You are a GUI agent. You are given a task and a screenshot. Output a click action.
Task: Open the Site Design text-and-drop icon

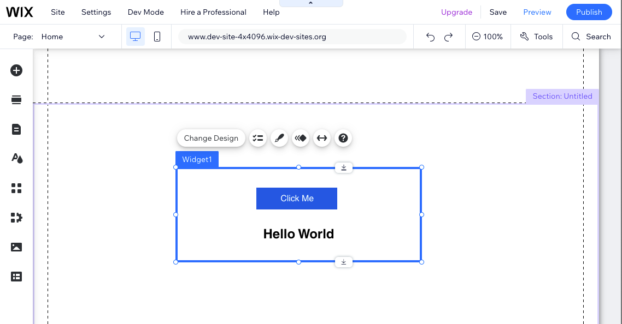coord(16,158)
